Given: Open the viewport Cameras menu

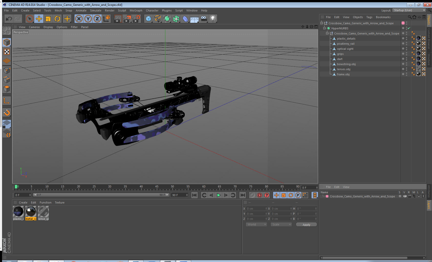Looking at the screenshot, I should (x=34, y=27).
